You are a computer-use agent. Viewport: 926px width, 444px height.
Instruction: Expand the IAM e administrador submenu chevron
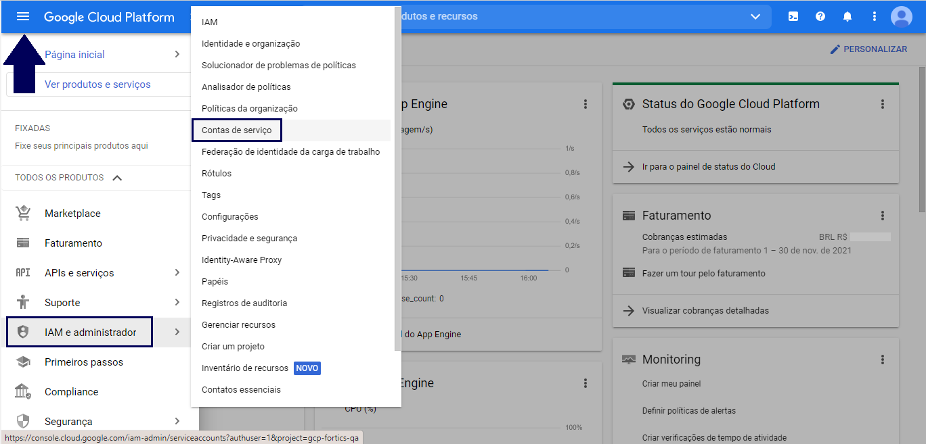tap(177, 332)
